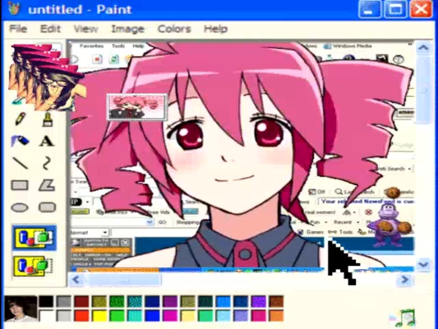Screen dimensions: 438x329
Task: Pick the cyan color swatch
Action: pos(135,316)
